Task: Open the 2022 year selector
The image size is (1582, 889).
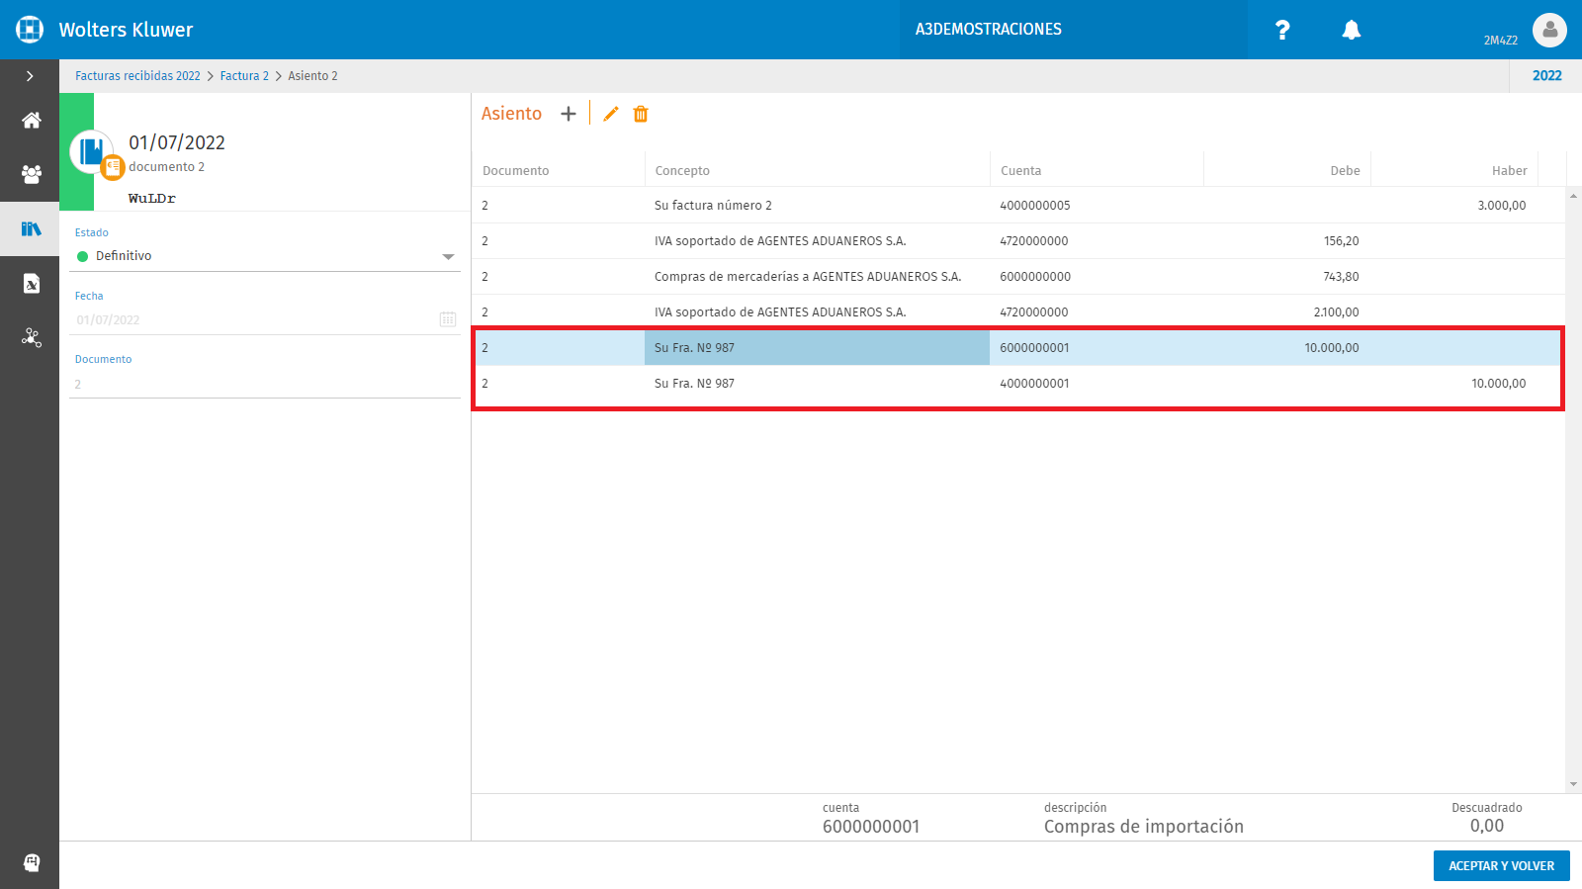Action: click(1546, 76)
